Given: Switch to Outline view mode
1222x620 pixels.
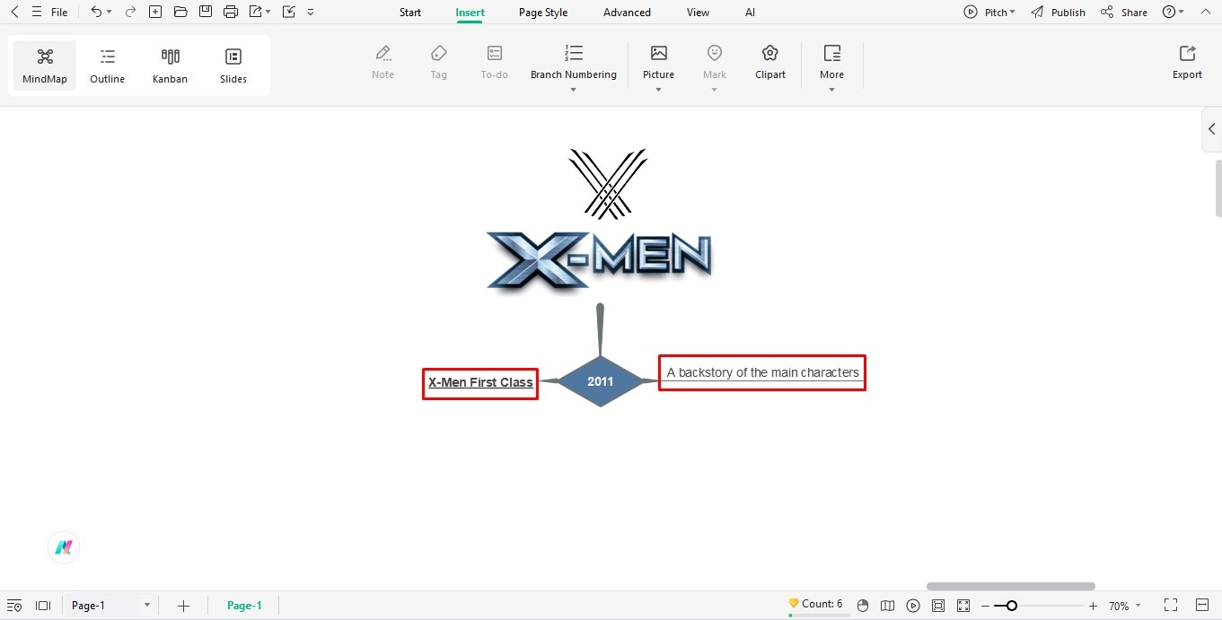Looking at the screenshot, I should coord(108,65).
